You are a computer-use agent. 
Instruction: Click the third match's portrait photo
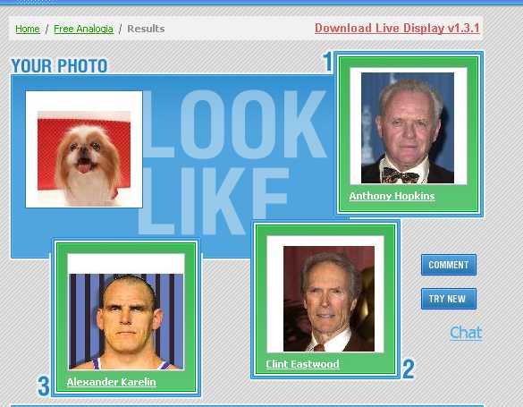point(126,322)
